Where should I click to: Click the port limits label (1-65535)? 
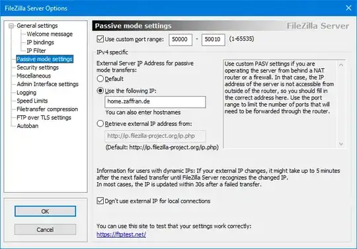pyautogui.click(x=241, y=39)
